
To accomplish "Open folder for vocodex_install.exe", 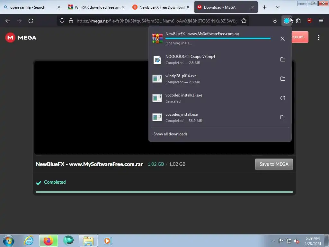I will [283, 117].
